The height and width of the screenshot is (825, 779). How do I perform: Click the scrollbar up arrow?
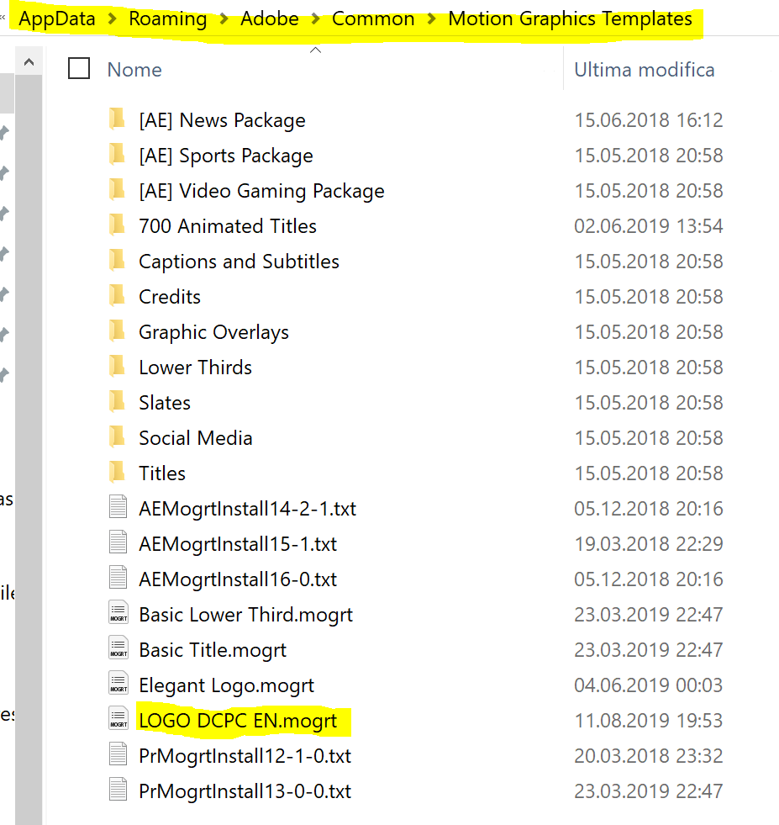29,60
